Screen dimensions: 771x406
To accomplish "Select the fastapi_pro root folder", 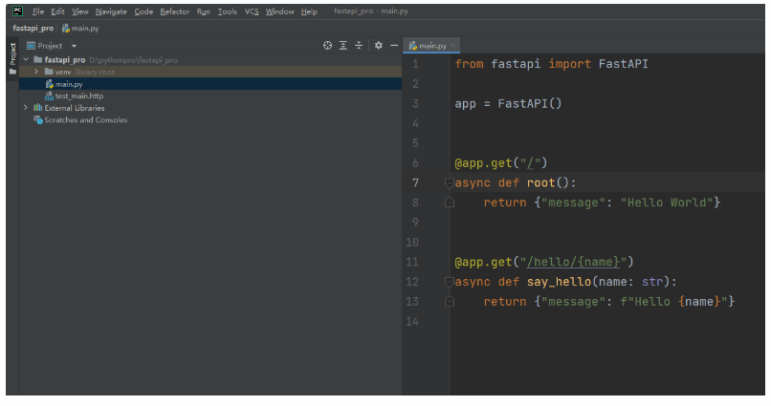I will tap(210, 59).
